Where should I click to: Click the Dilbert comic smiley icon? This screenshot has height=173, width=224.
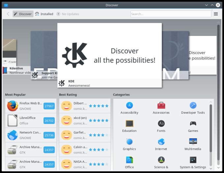click(x=67, y=106)
